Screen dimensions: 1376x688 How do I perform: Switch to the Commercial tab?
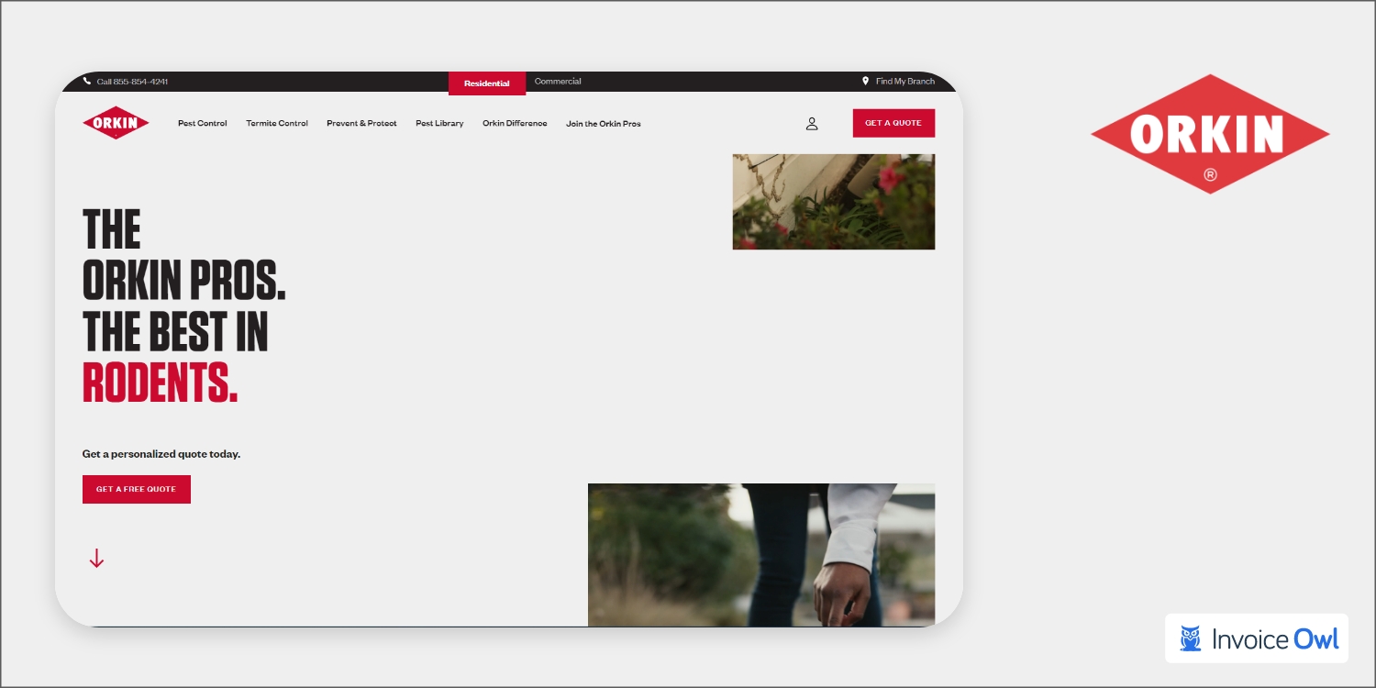[558, 82]
